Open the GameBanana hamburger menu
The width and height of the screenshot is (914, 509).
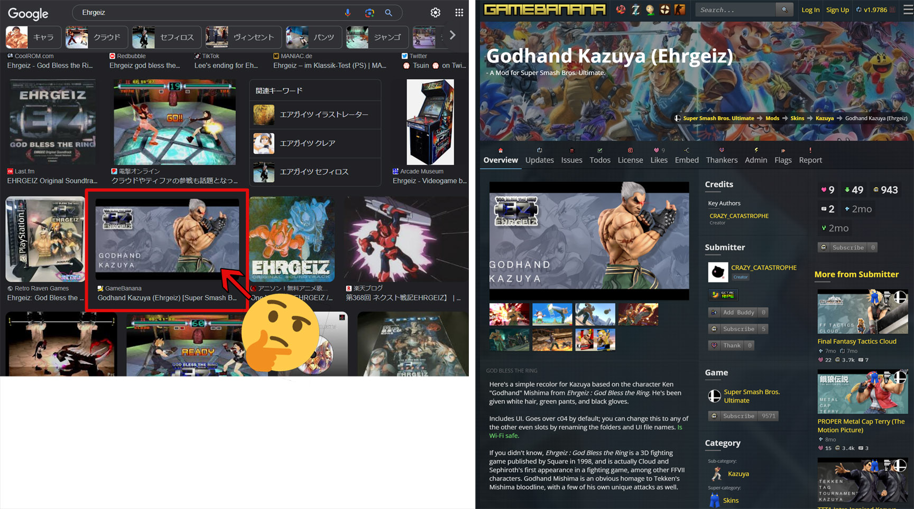click(908, 10)
